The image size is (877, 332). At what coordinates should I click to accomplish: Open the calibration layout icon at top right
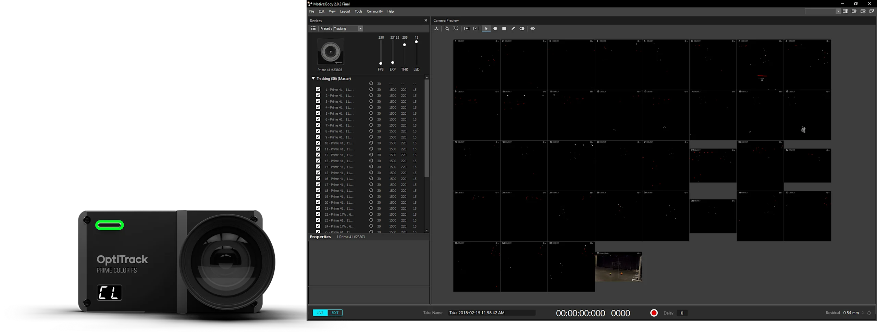pyautogui.click(x=845, y=11)
